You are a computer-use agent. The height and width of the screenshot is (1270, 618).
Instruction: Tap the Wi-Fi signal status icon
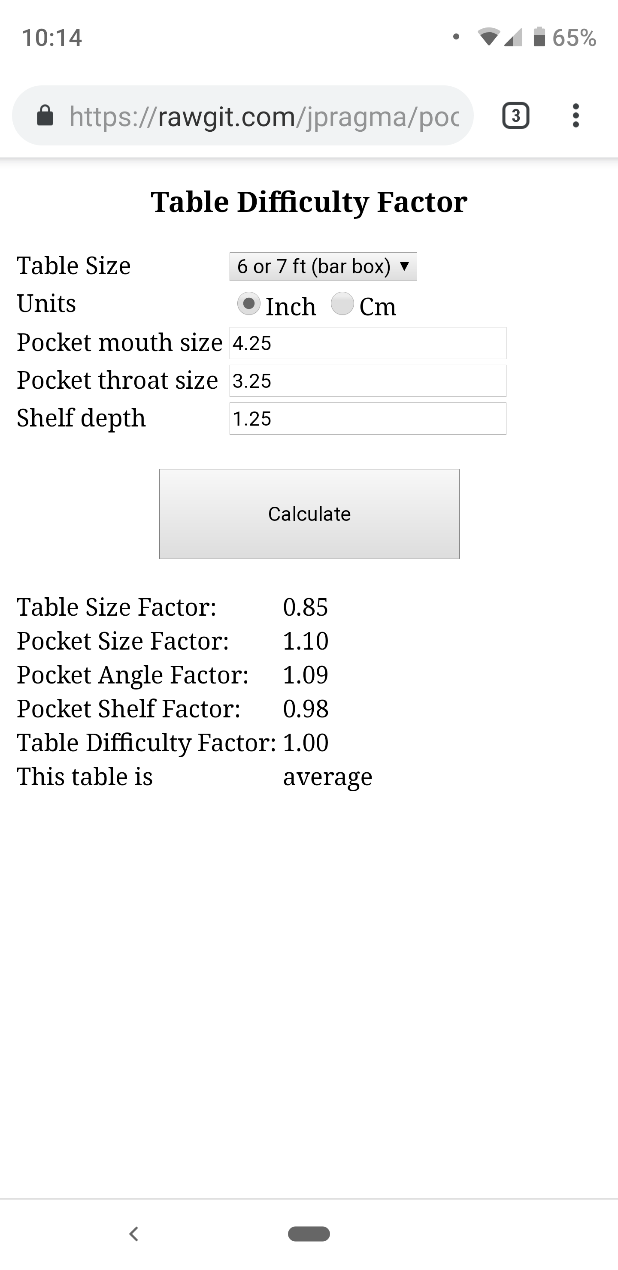pos(488,37)
